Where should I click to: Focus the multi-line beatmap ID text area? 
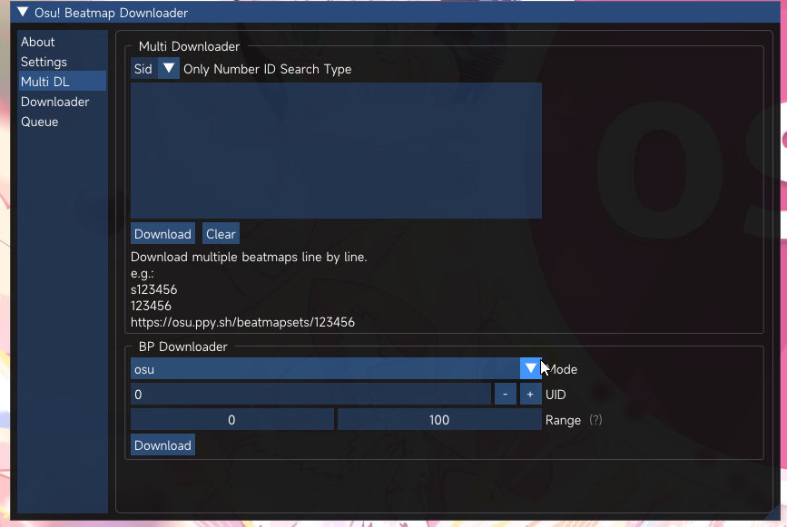tap(336, 151)
